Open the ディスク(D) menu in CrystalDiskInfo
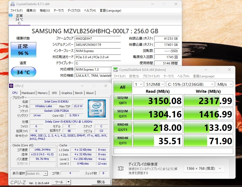Screen dimensions: 242x187 coord(74,11)
